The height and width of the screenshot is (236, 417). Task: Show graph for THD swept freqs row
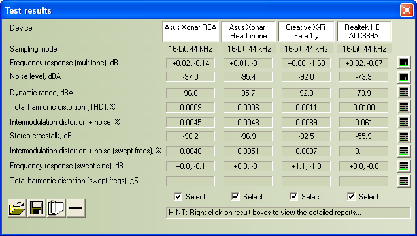coord(404,181)
